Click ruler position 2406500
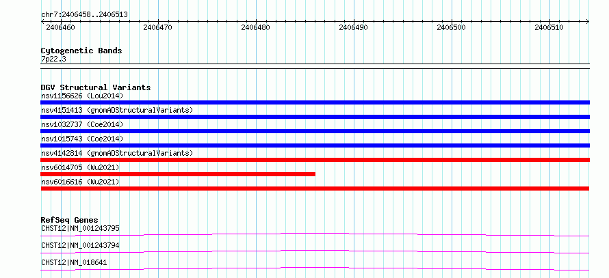 (x=452, y=27)
